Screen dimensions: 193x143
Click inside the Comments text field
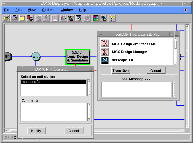pos(53,112)
